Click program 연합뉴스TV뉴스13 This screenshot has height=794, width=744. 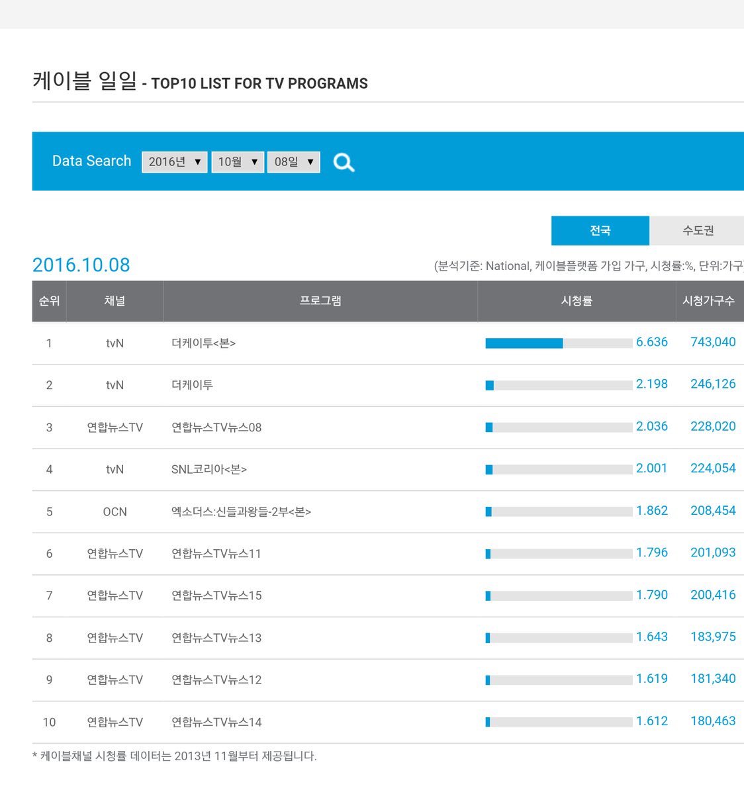(x=216, y=638)
